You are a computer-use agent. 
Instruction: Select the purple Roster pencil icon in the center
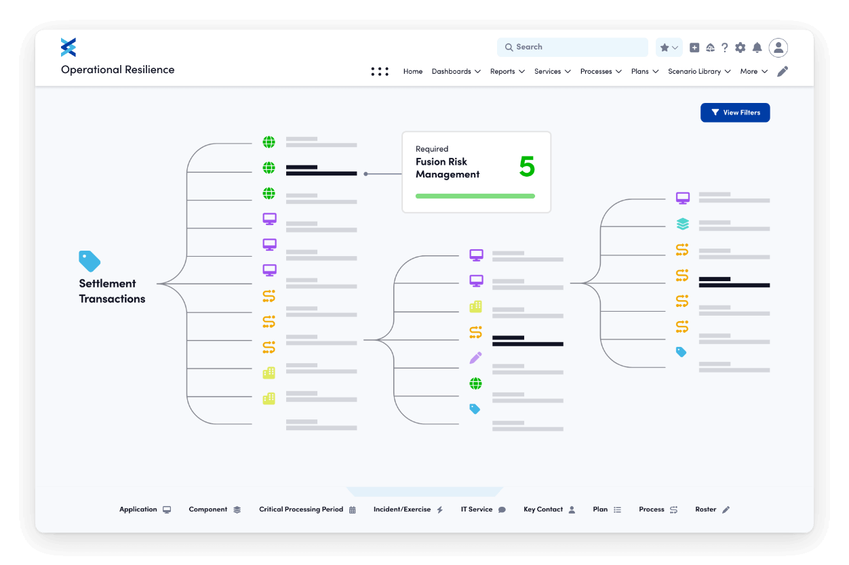pyautogui.click(x=475, y=357)
